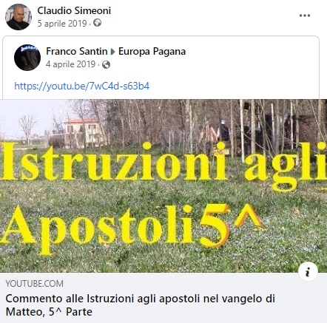Click 'Istruzioni agli' yellow text on the thumbnail

[x=163, y=164]
